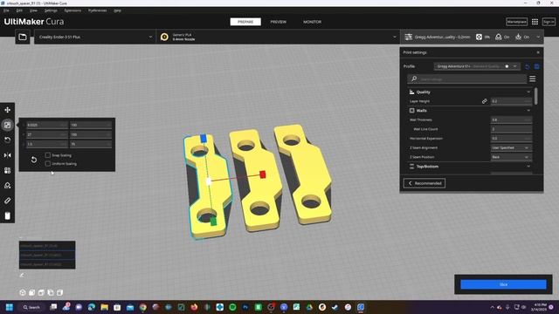Open the Help menu
The image size is (559, 314).
coord(117,10)
